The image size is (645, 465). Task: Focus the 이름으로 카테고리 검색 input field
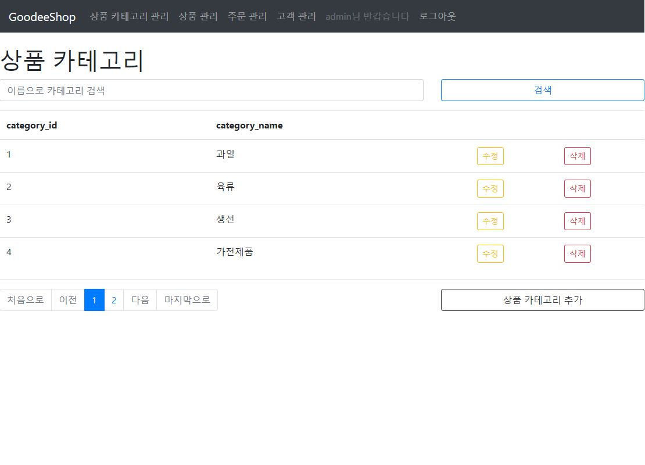(212, 90)
